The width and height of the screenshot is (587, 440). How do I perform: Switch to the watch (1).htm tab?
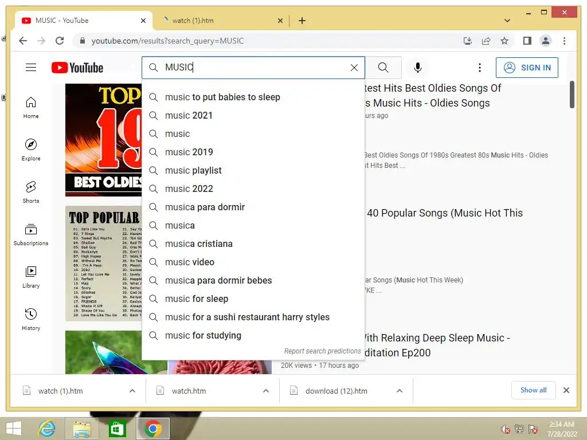pos(221,21)
